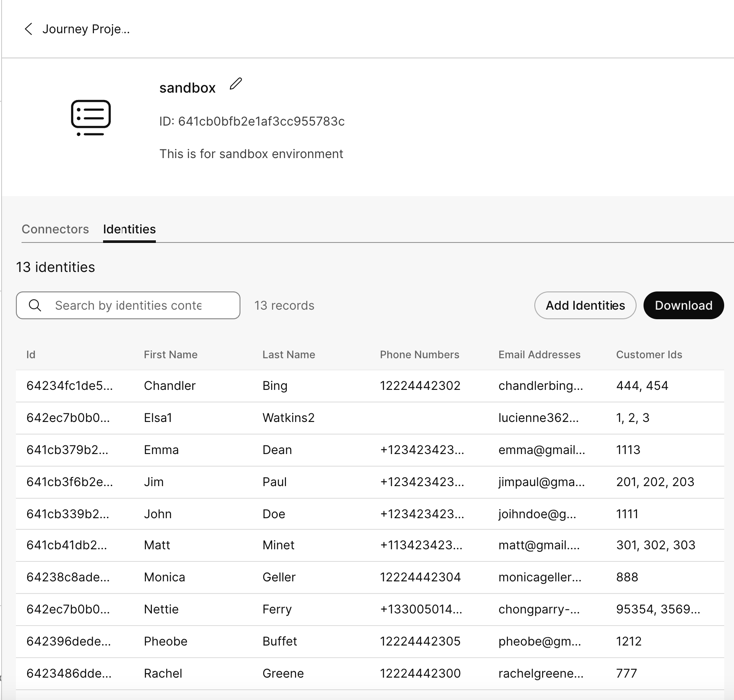Sort by First Name column header
This screenshot has height=700, width=734.
[x=171, y=355]
